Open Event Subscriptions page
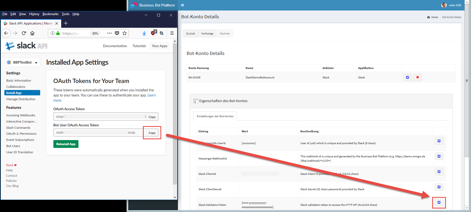 click(20, 140)
